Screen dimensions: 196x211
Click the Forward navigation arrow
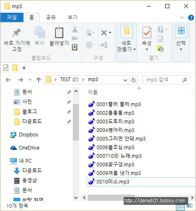21,80
